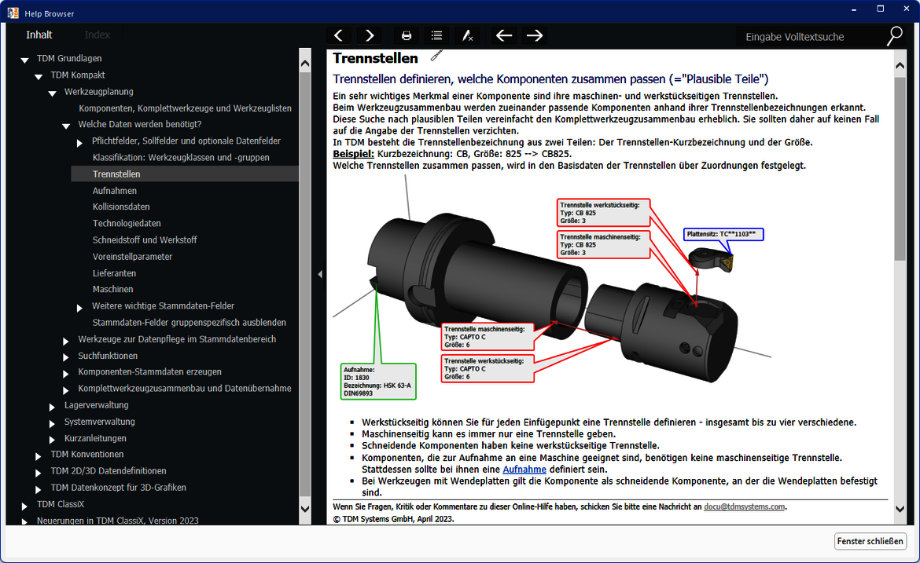Click the Eingabe Volltextsuche search field
920x563 pixels.
(x=810, y=37)
